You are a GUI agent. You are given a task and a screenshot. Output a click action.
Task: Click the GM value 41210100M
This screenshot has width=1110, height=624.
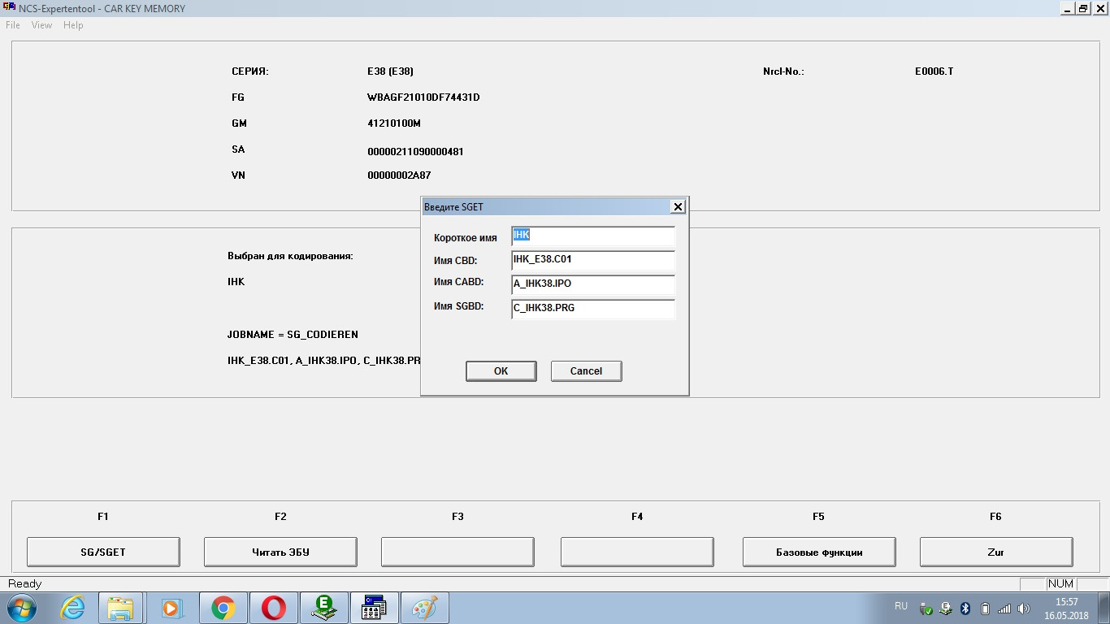(394, 123)
